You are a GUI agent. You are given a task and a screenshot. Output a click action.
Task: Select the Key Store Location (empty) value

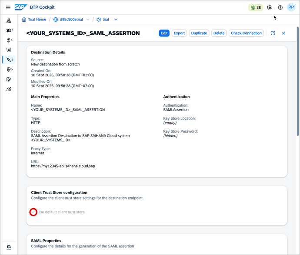(x=170, y=123)
